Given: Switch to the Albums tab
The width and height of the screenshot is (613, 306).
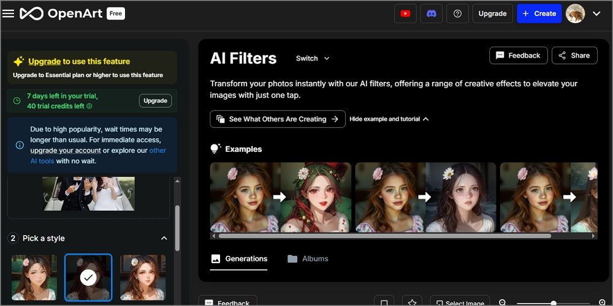Looking at the screenshot, I should [x=308, y=259].
